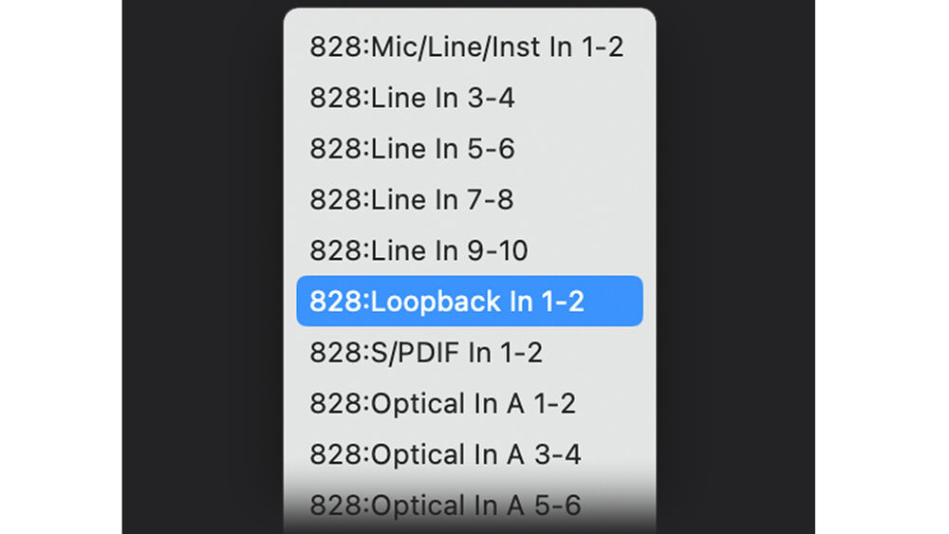Choose 828:Line In 9-10 entry
The width and height of the screenshot is (949, 534).
pyautogui.click(x=419, y=251)
